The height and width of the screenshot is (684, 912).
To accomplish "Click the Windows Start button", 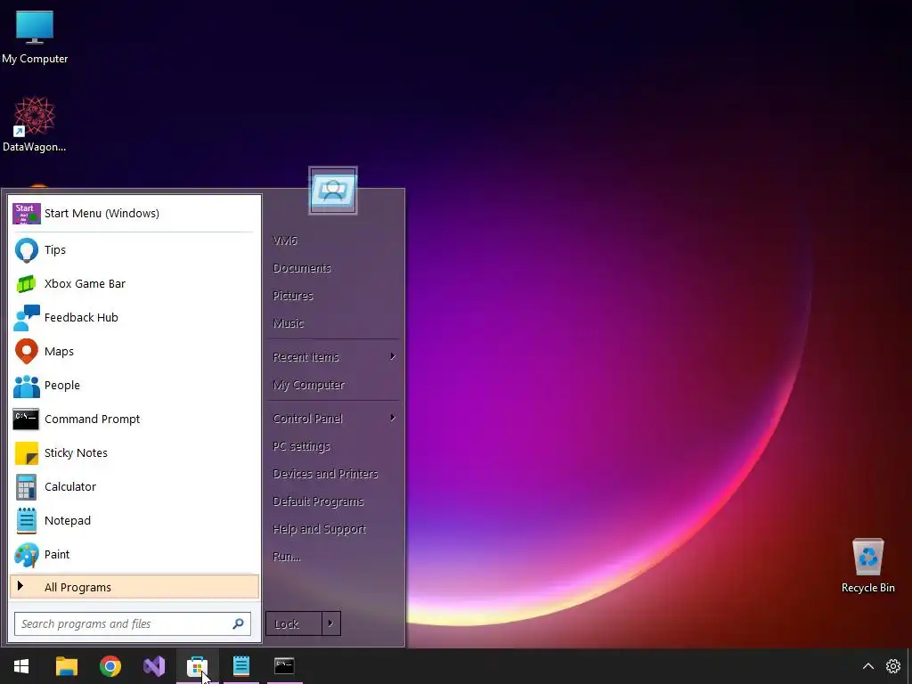I will [21, 666].
